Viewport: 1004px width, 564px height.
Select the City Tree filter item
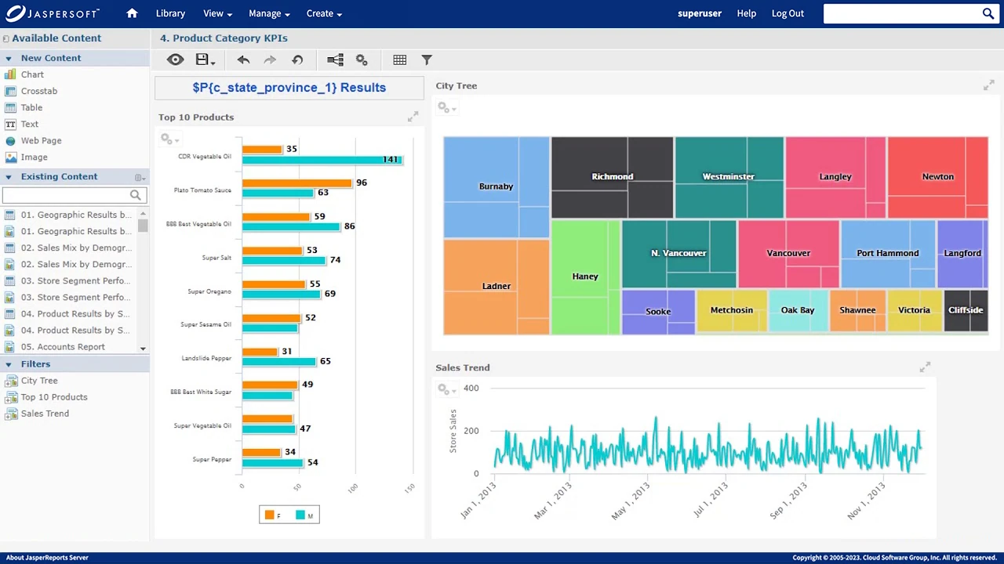click(39, 381)
